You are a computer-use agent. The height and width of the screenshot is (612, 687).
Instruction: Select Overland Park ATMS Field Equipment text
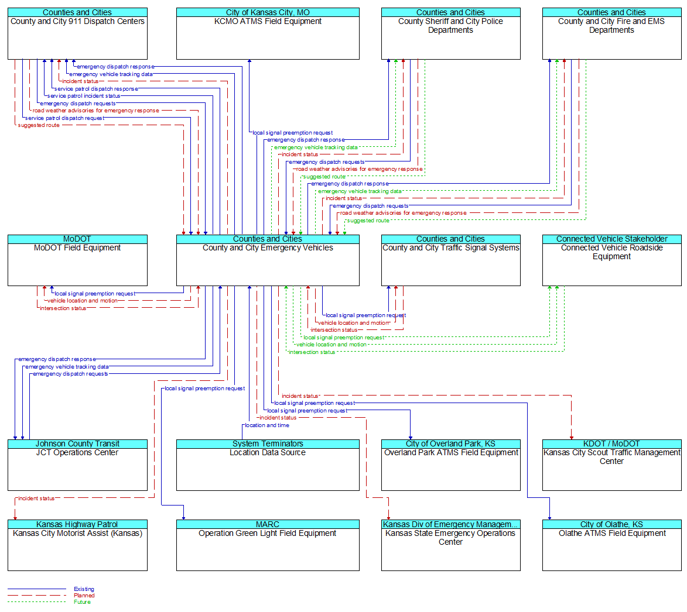click(x=451, y=453)
